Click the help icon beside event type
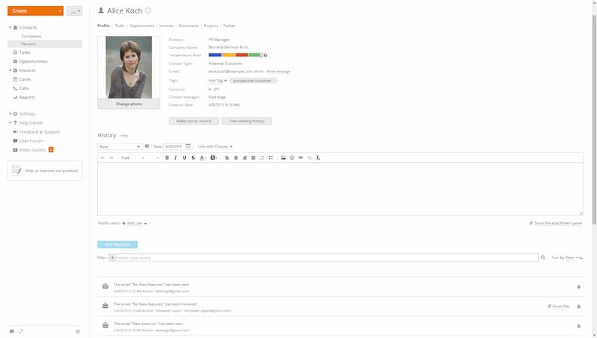This screenshot has height=338, width=597. 147,146
